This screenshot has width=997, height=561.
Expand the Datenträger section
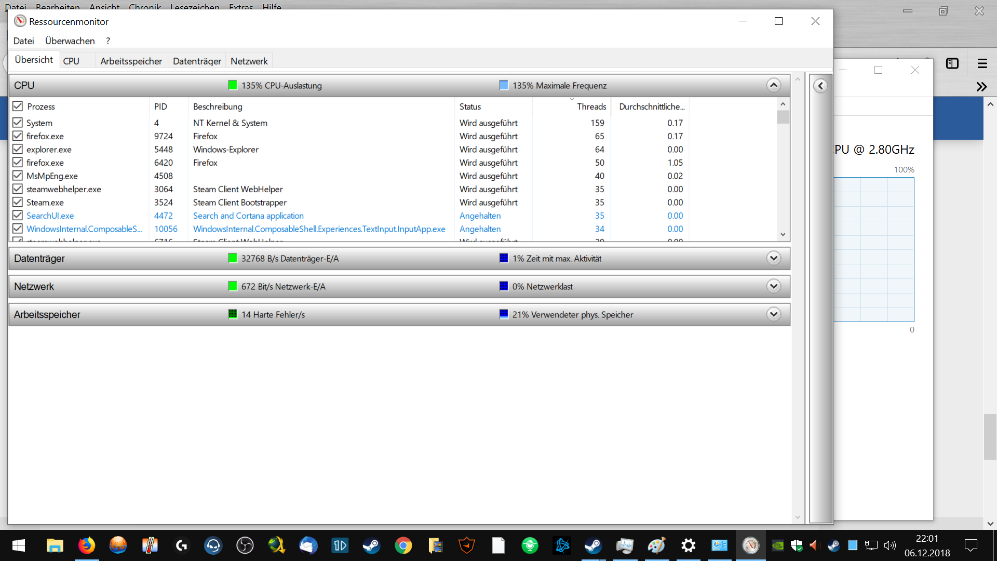click(773, 258)
